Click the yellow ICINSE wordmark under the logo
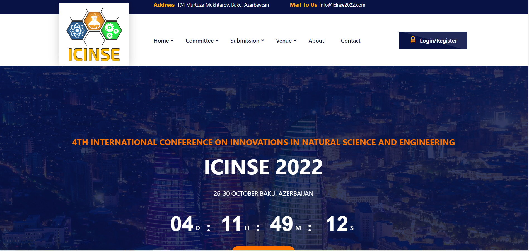 coord(94,54)
